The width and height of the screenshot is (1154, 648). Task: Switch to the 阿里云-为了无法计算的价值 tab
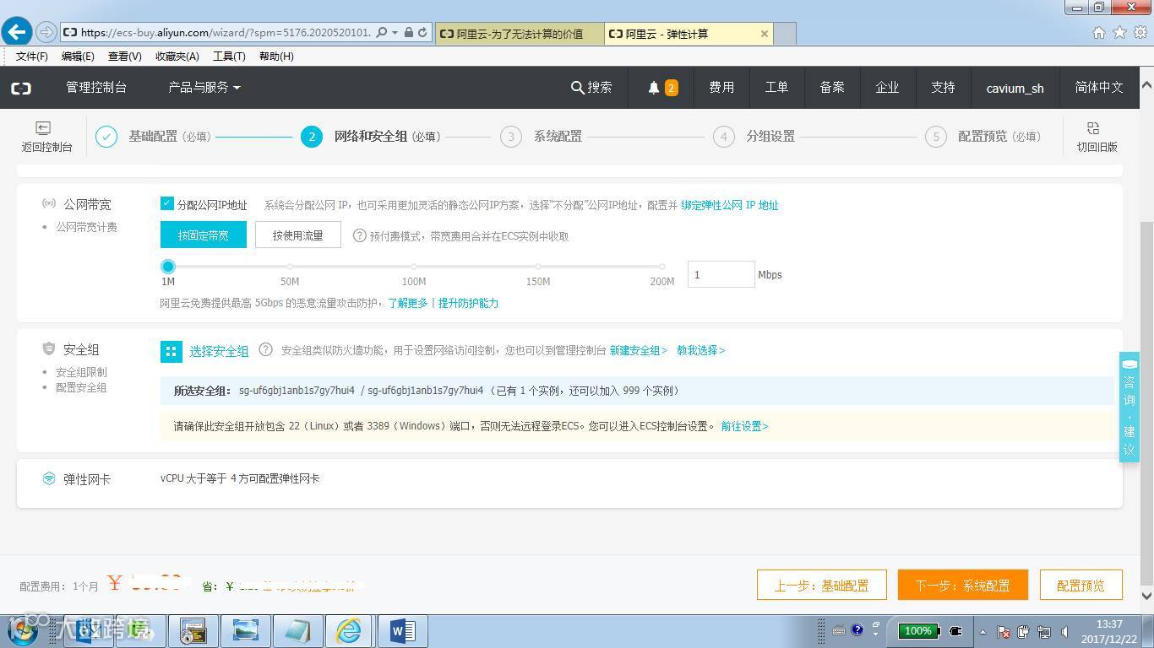coord(520,34)
